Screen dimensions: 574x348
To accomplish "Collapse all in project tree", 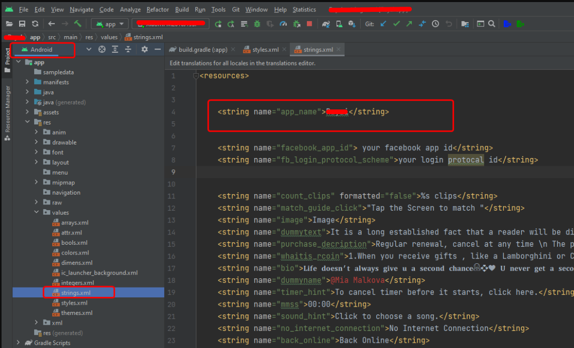I will [128, 50].
